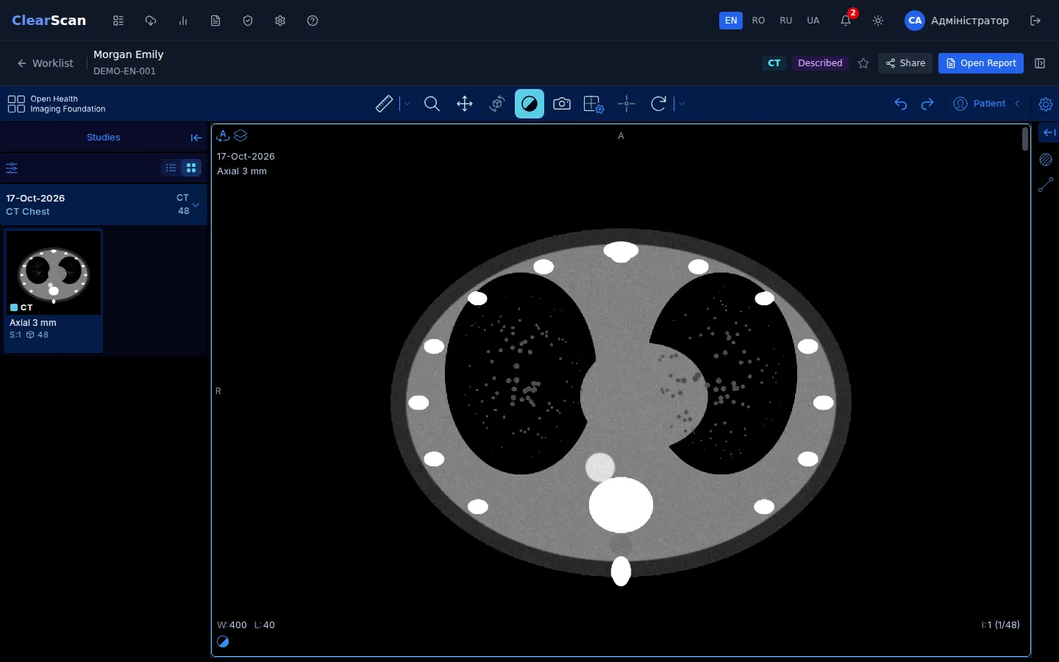1059x662 pixels.
Task: Activate the Zoom magnifier tool
Action: (x=432, y=104)
